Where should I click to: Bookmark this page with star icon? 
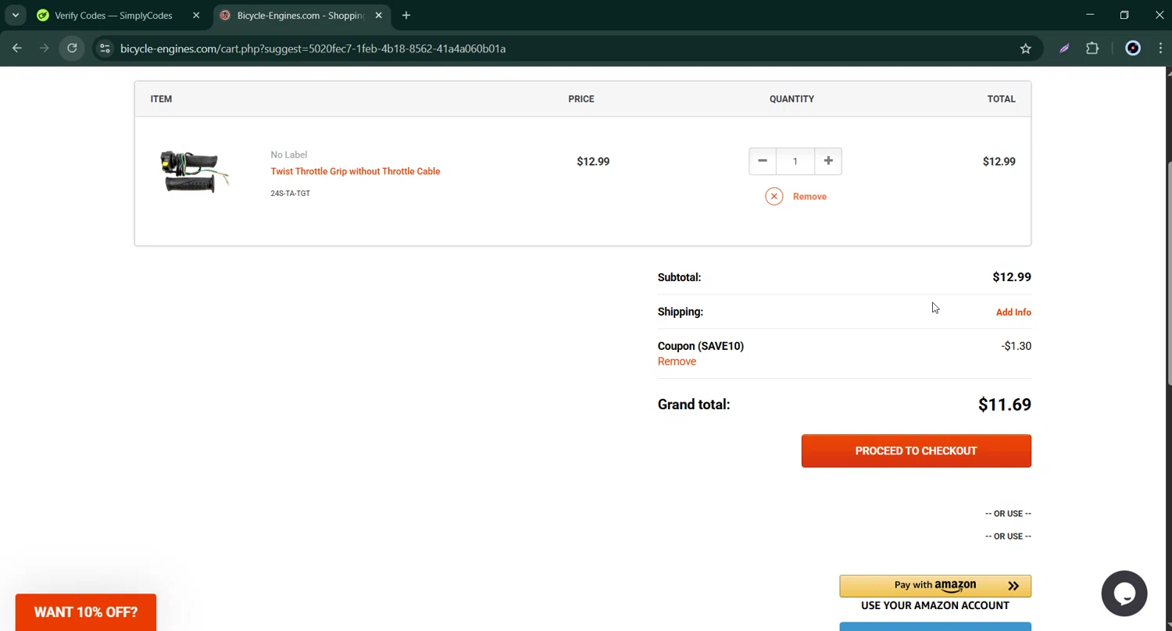(x=1025, y=48)
